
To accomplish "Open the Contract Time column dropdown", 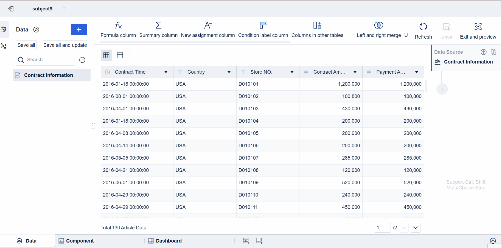I will (x=166, y=72).
